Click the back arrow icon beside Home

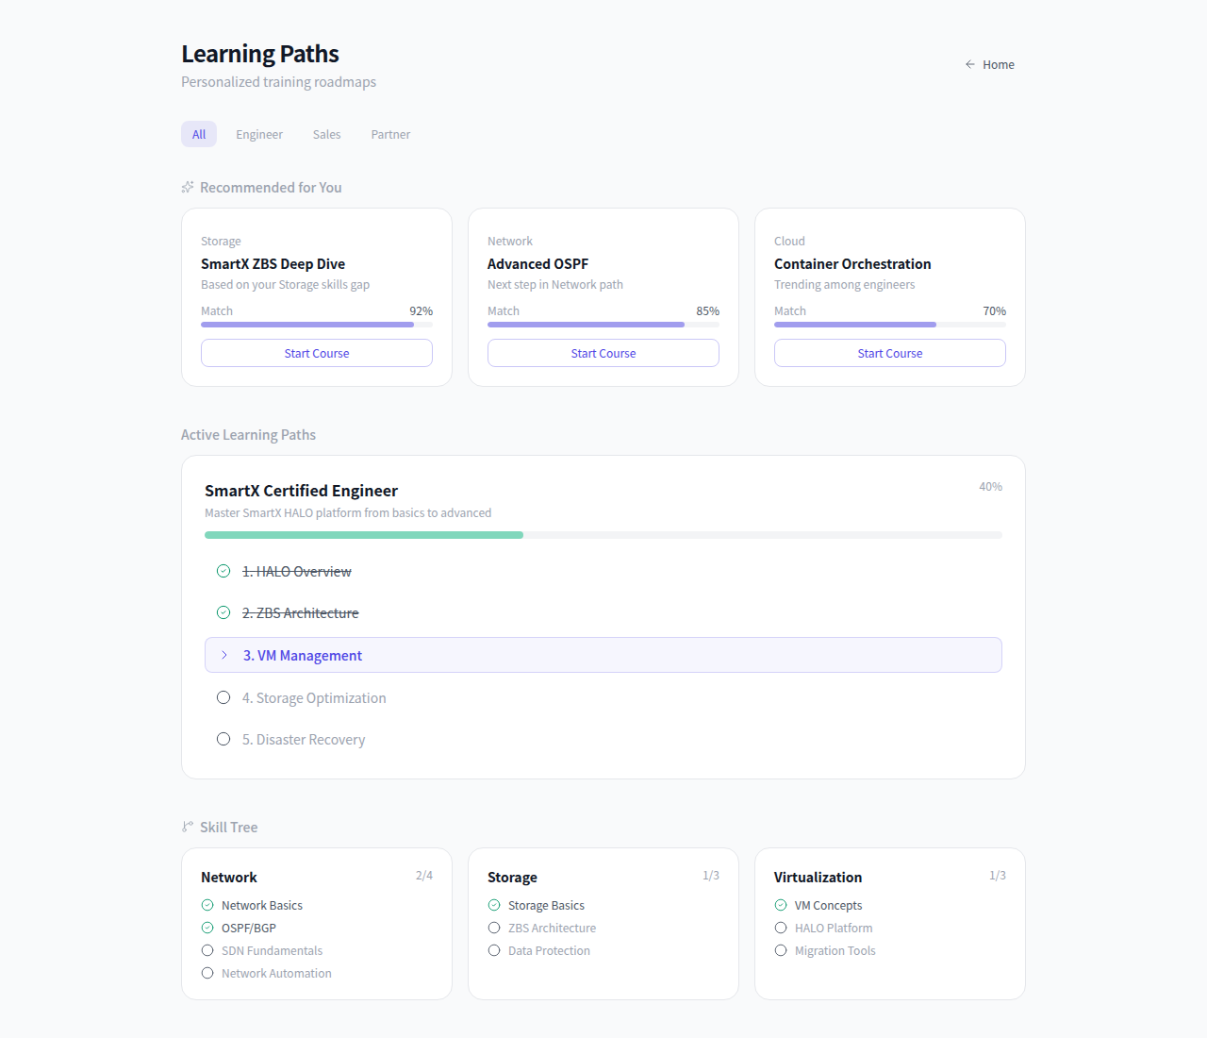tap(969, 64)
